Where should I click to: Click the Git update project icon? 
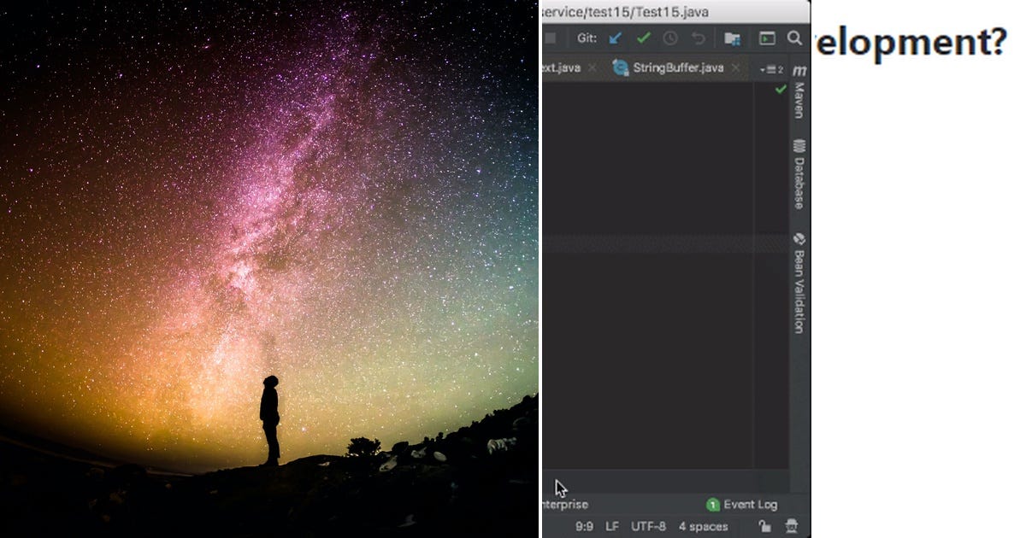[x=614, y=38]
